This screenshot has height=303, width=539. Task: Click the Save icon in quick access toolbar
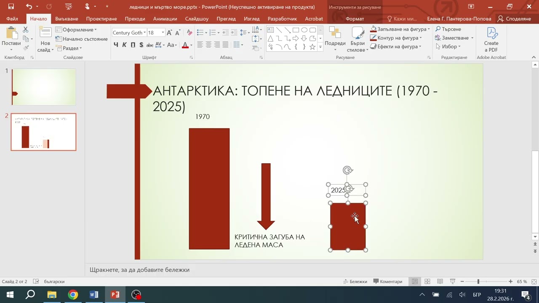pos(11,6)
